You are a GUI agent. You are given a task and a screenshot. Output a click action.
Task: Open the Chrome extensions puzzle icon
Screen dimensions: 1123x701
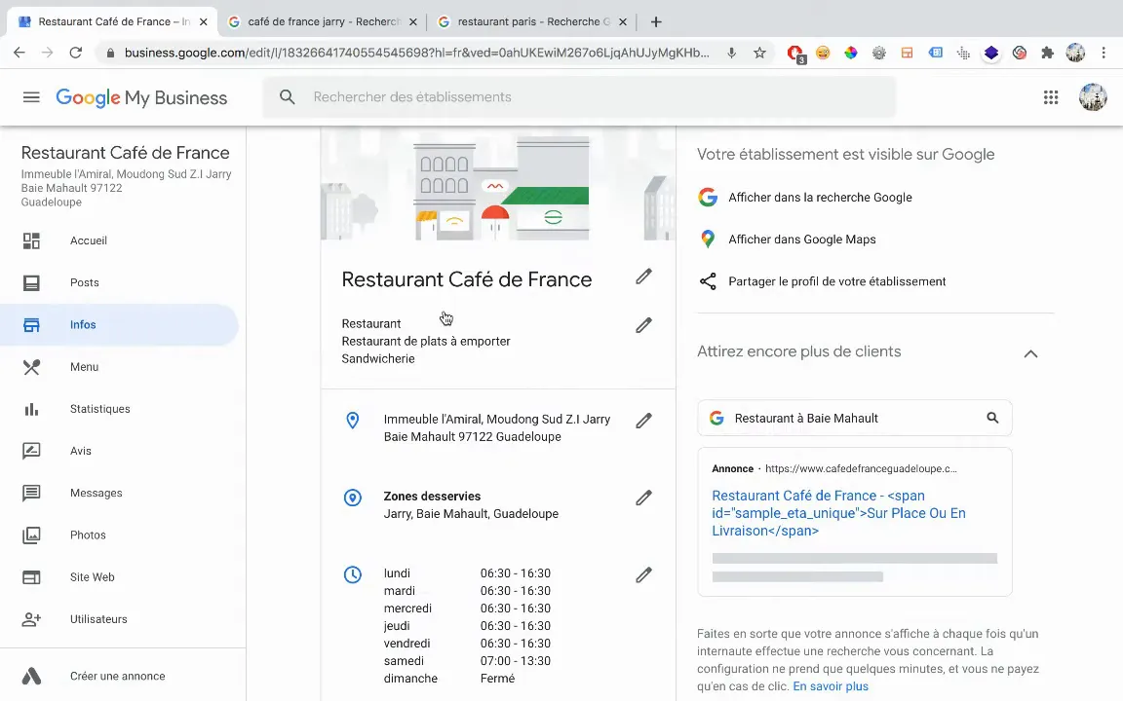[x=1048, y=53]
